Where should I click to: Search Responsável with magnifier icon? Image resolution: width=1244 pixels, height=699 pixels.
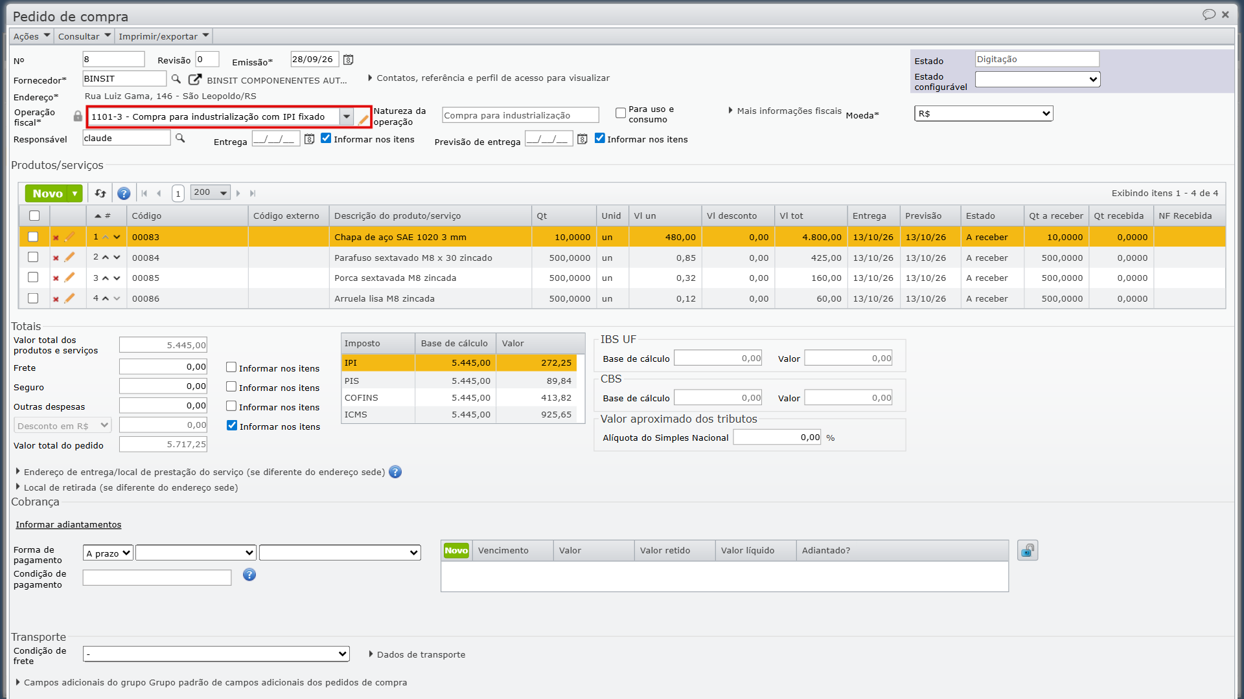(180, 139)
